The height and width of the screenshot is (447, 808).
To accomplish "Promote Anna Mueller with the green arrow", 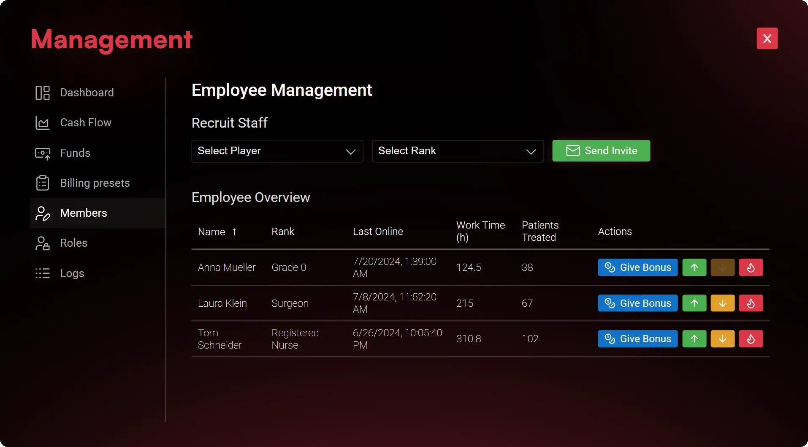I will (x=694, y=267).
